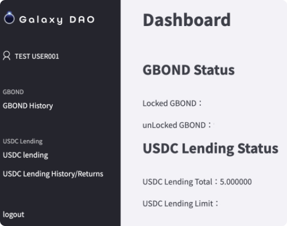Click the 5.000000 lending total value
Screen dimensions: 287x226
click(236, 182)
